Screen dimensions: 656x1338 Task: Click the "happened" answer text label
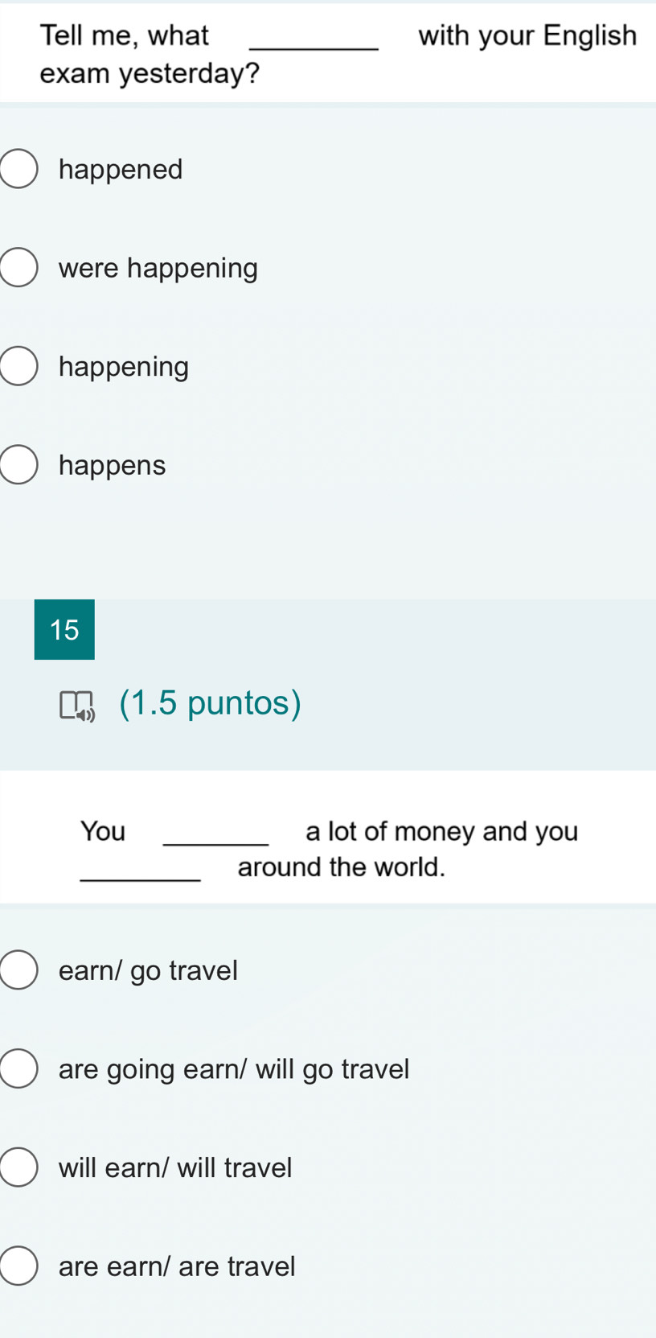(x=121, y=170)
